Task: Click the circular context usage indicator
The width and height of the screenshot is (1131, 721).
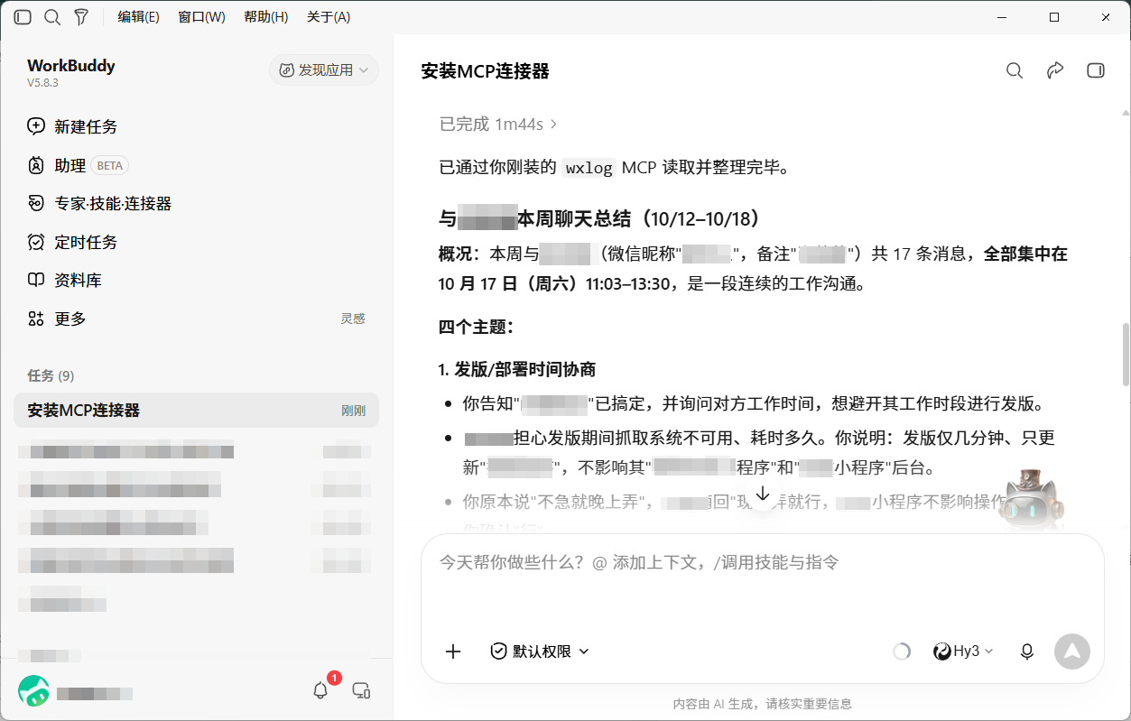Action: tap(901, 652)
